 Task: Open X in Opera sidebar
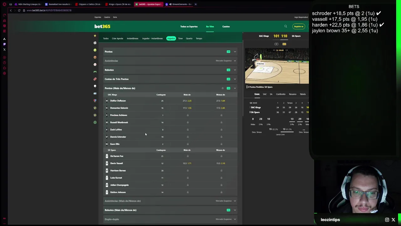tap(4, 50)
